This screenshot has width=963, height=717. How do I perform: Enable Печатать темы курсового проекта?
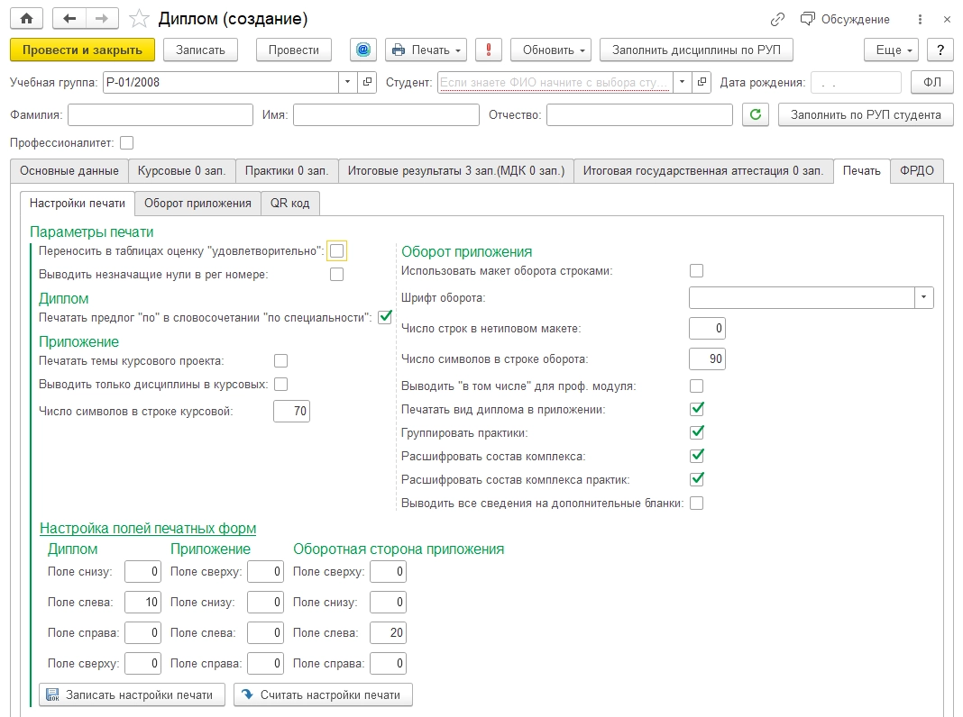click(x=280, y=360)
